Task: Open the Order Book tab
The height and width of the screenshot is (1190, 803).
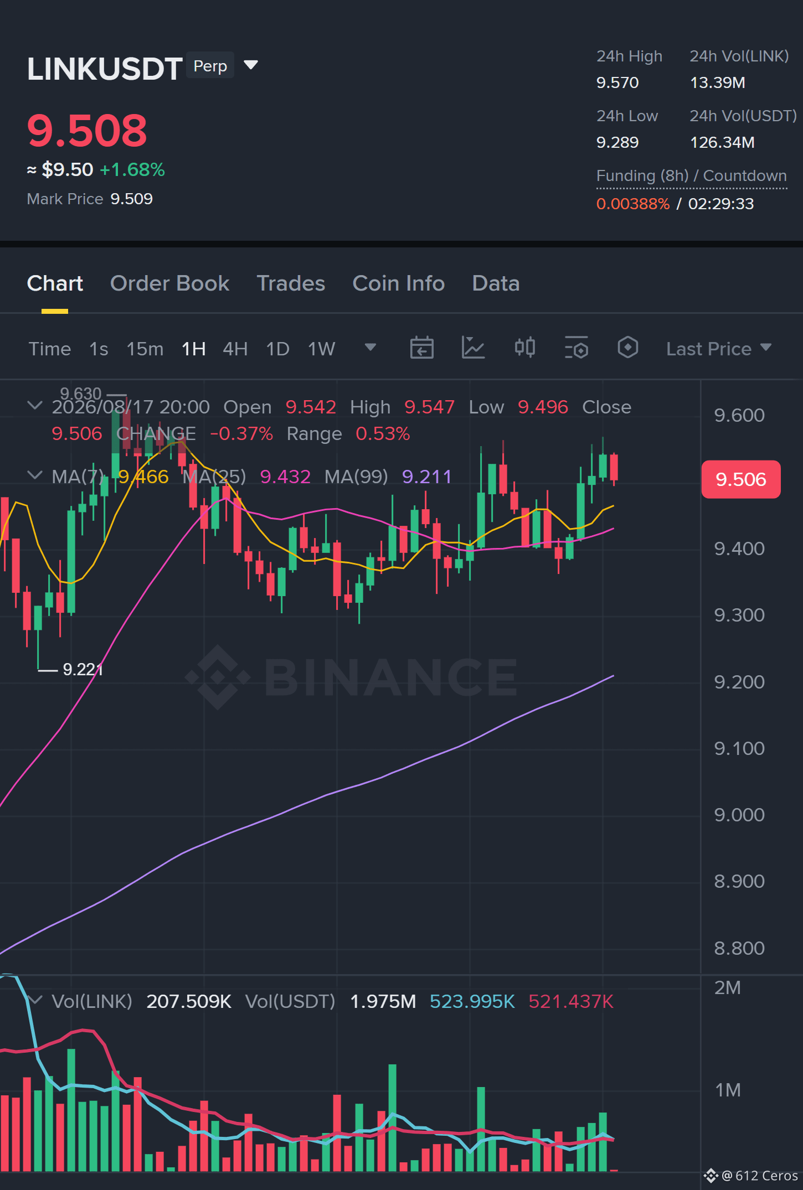Action: (169, 283)
